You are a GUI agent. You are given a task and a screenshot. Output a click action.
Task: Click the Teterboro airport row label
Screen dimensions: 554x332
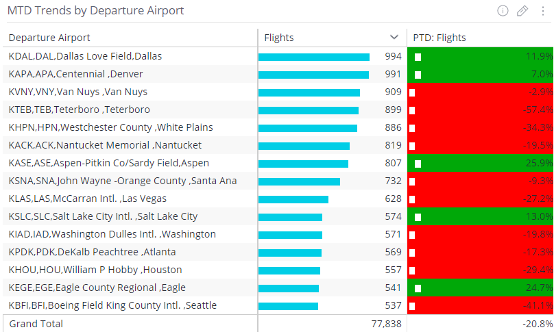coord(79,110)
